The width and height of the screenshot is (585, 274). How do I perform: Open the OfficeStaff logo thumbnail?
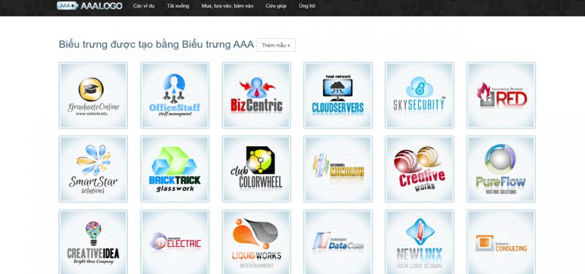(175, 96)
